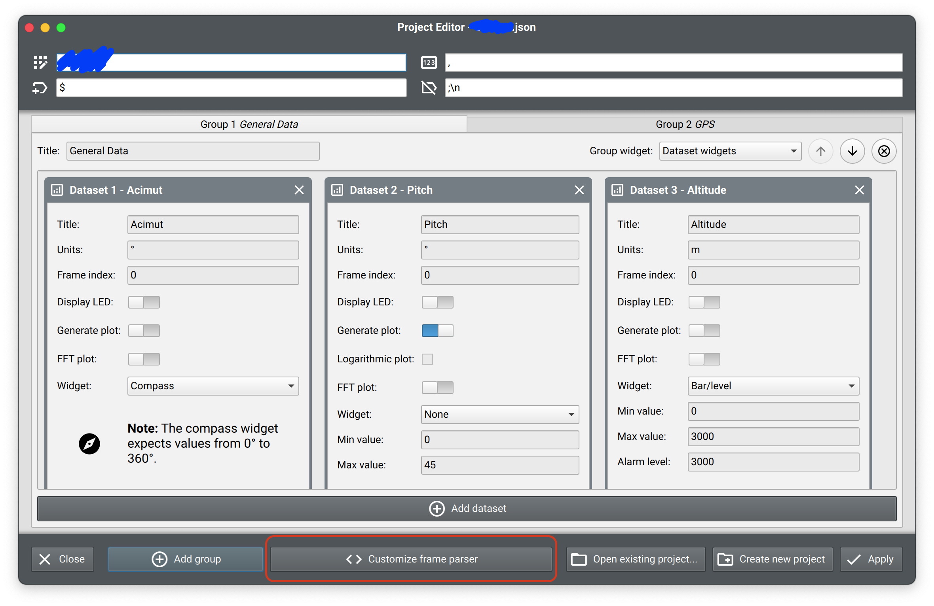
Task: Click the 123 separator icon
Action: coord(429,62)
